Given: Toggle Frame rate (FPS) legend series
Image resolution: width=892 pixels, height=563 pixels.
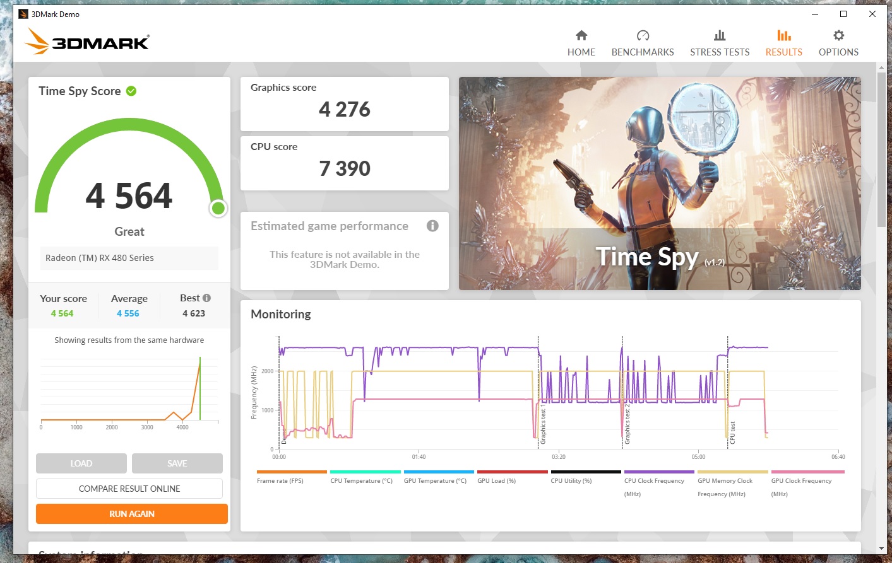Looking at the screenshot, I should (x=292, y=472).
